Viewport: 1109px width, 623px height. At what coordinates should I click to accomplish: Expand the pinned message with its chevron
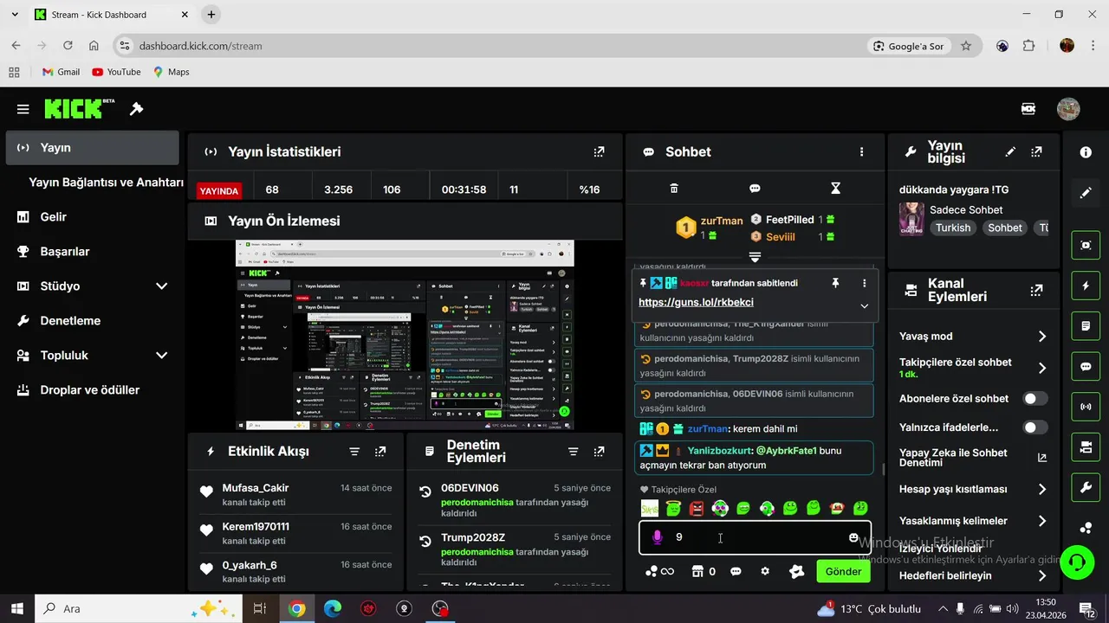[x=864, y=305]
